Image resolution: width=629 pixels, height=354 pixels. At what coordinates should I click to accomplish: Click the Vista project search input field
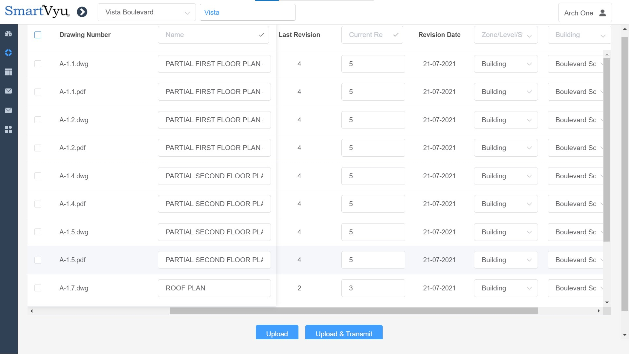[247, 12]
